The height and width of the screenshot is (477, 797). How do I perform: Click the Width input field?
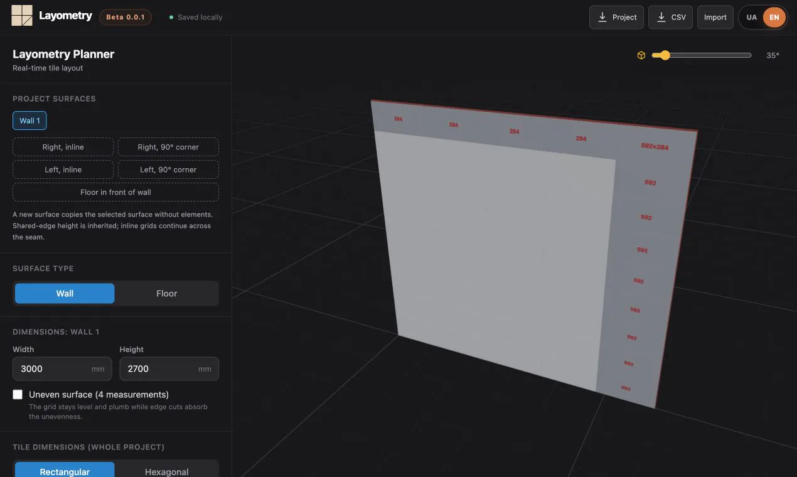(x=62, y=368)
